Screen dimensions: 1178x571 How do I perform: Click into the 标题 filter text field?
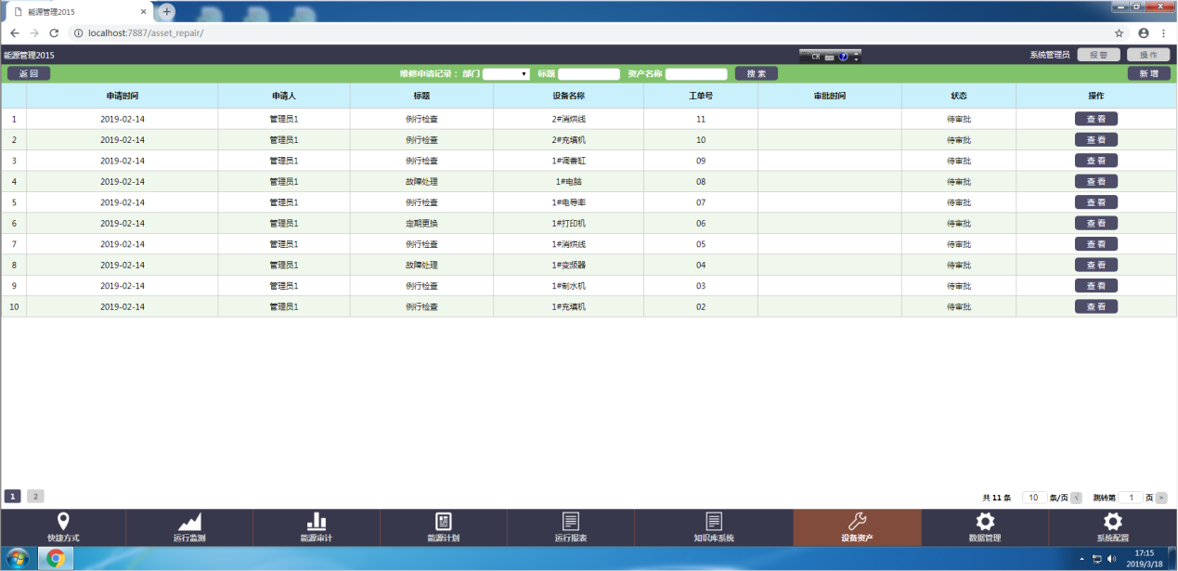point(589,74)
